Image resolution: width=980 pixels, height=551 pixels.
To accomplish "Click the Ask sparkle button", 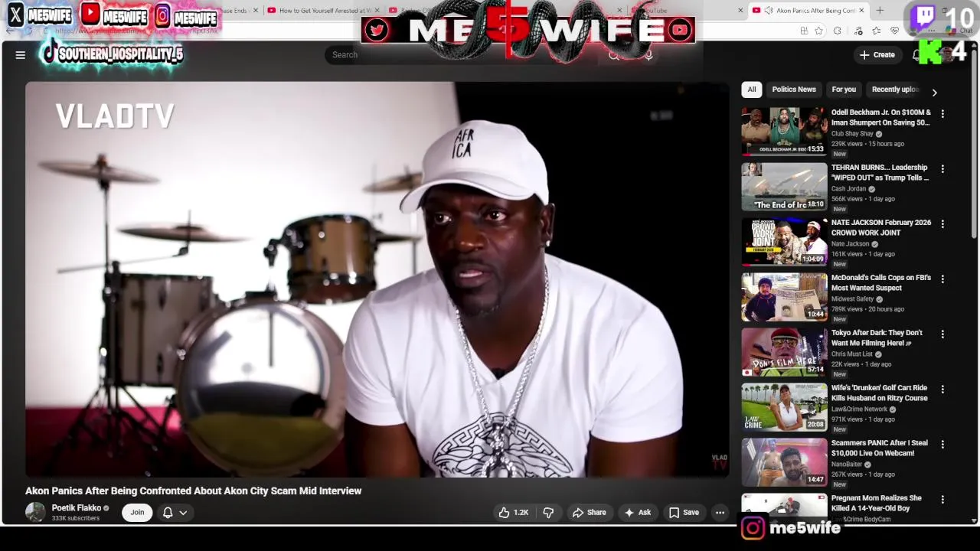I will (638, 513).
